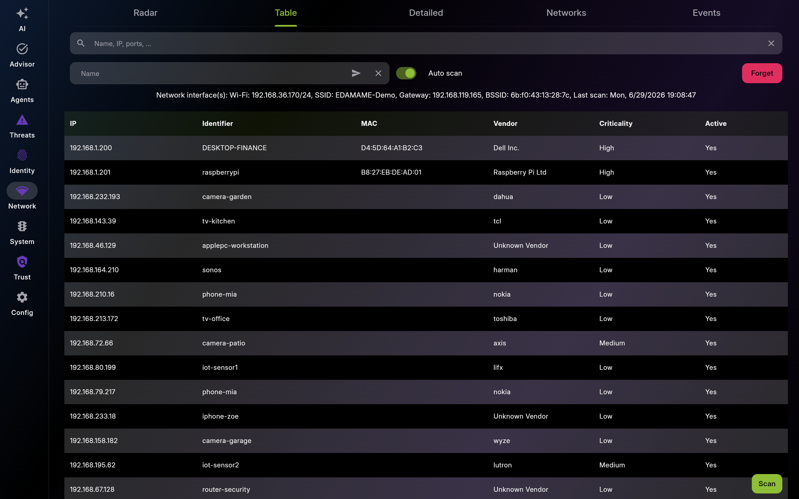This screenshot has width=799, height=499.
Task: Click the 192.168.210.16 IP cell
Action: pyautogui.click(x=92, y=294)
